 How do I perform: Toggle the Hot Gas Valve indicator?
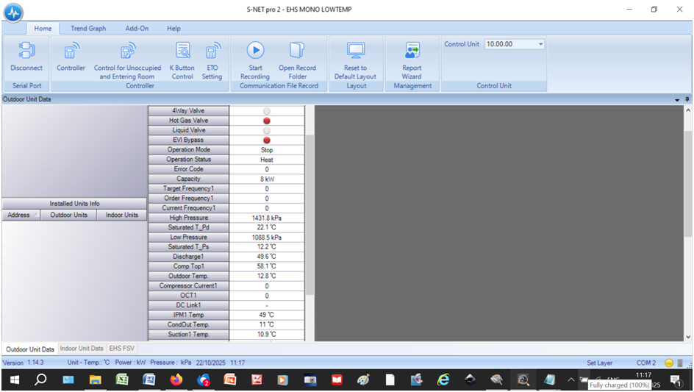pyautogui.click(x=266, y=121)
